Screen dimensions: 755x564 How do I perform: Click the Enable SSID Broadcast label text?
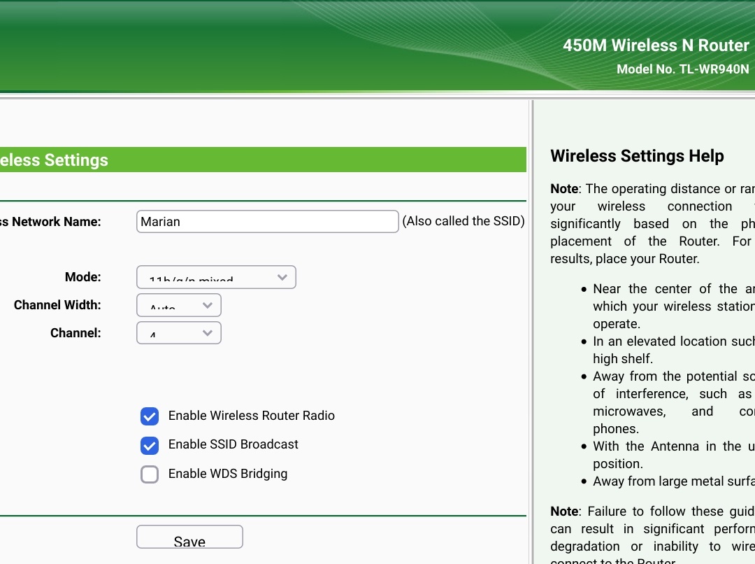click(x=233, y=444)
